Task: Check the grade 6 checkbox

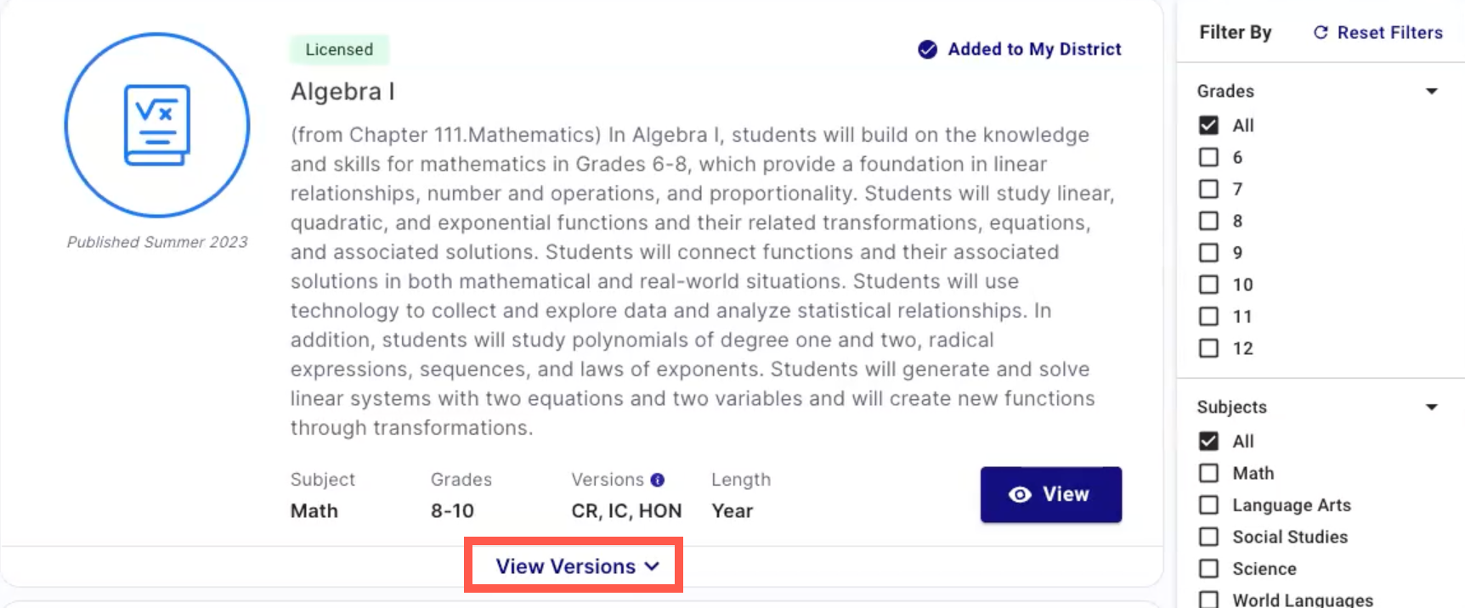Action: pyautogui.click(x=1208, y=157)
